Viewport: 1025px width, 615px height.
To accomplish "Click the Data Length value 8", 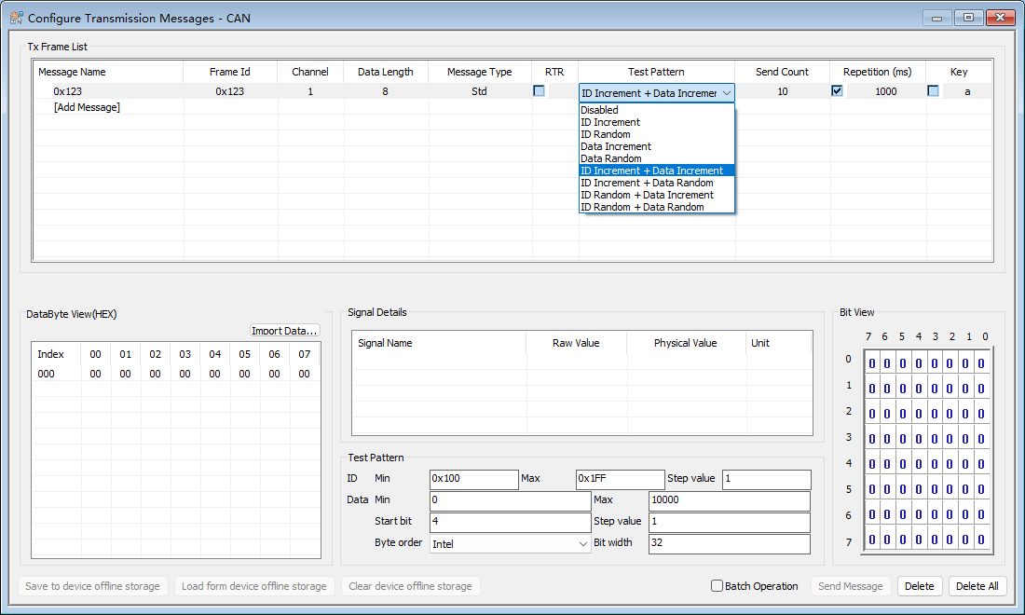I will (x=385, y=91).
